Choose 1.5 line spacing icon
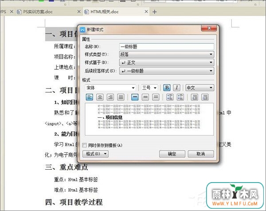This screenshot has height=211, width=266. 145,97
